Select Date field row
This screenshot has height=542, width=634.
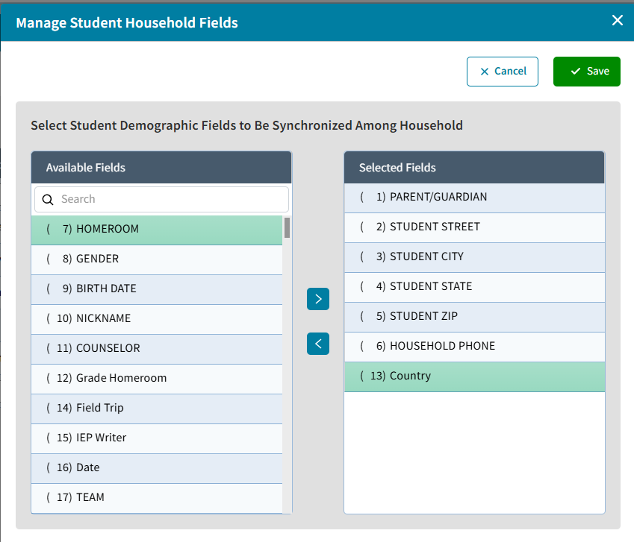(x=157, y=469)
